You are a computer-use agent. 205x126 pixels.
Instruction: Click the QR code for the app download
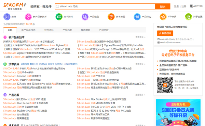point(165,85)
